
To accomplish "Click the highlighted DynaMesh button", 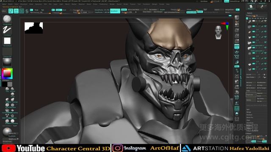I will pyautogui.click(x=115, y=11).
